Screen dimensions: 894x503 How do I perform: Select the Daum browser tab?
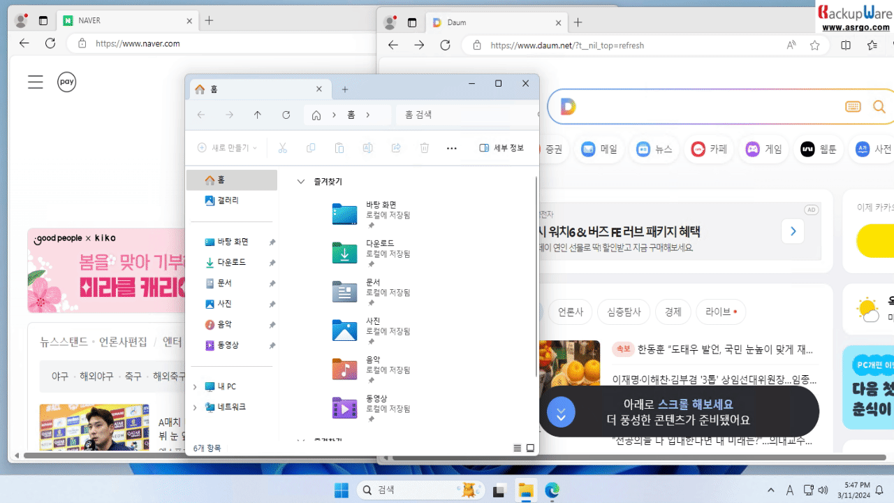(496, 22)
